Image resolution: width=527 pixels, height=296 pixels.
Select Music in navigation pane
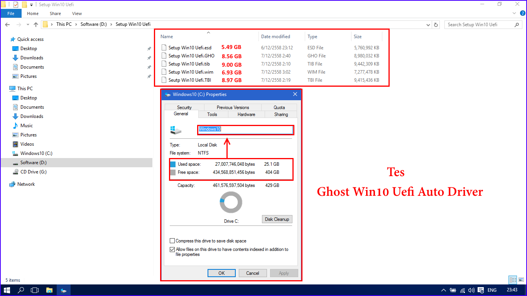coord(26,126)
